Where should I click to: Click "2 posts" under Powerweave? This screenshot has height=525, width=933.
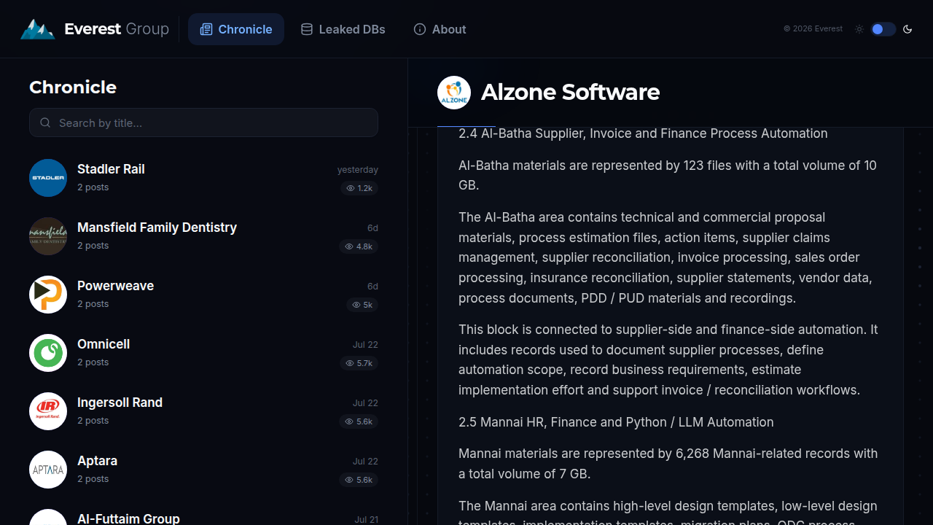(93, 304)
